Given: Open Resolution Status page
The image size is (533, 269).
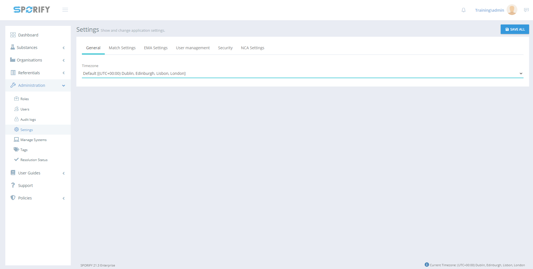Looking at the screenshot, I should 34,160.
